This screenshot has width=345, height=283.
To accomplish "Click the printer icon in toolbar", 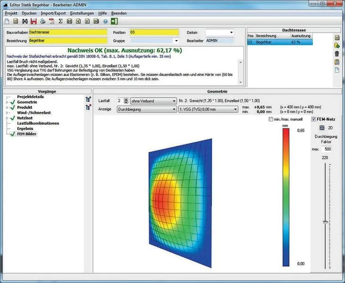I will [x=42, y=21].
